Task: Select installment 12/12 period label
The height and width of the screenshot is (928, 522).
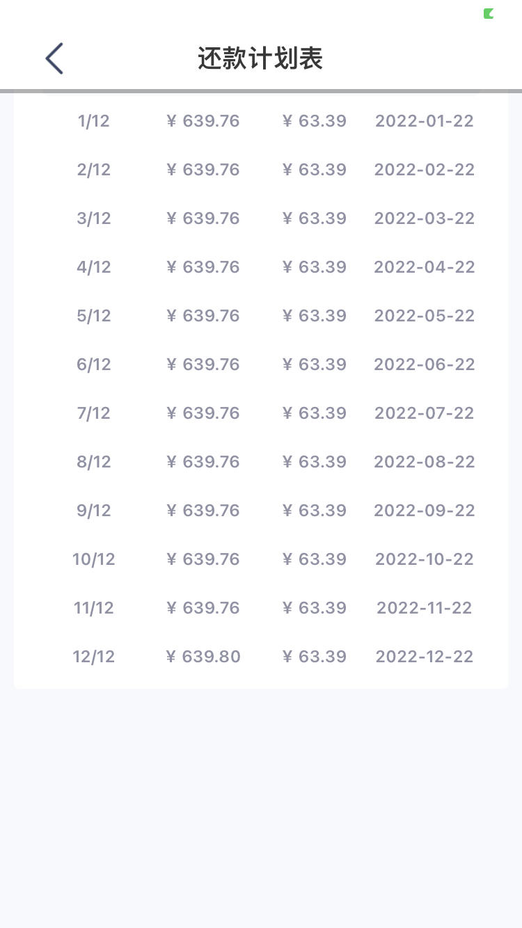Action: (x=94, y=657)
